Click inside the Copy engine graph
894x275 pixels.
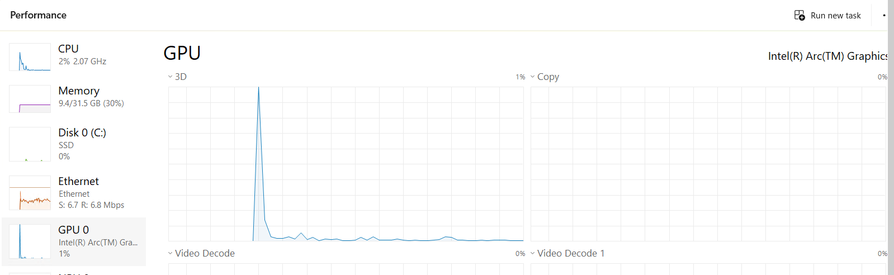coord(708,164)
